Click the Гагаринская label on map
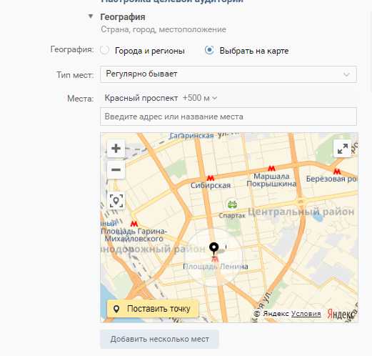Image resolution: width=372 pixels, height=356 pixels. [191, 136]
